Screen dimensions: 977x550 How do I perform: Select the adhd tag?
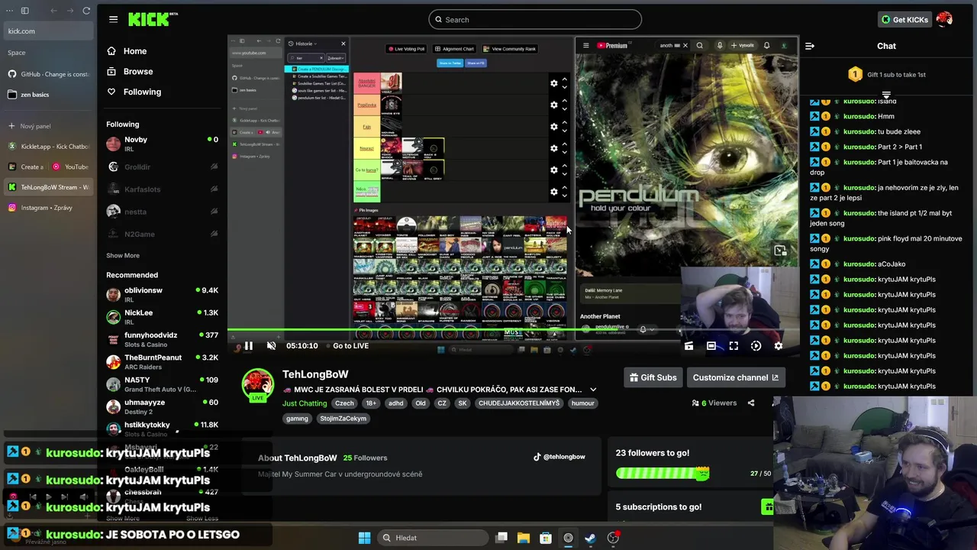tap(395, 403)
